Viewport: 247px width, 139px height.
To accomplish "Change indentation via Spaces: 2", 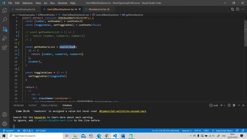I will [x=187, y=131].
